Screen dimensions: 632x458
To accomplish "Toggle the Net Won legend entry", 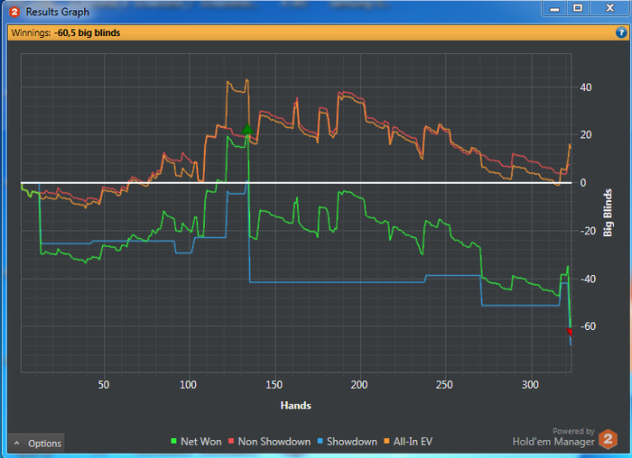I will pos(196,442).
